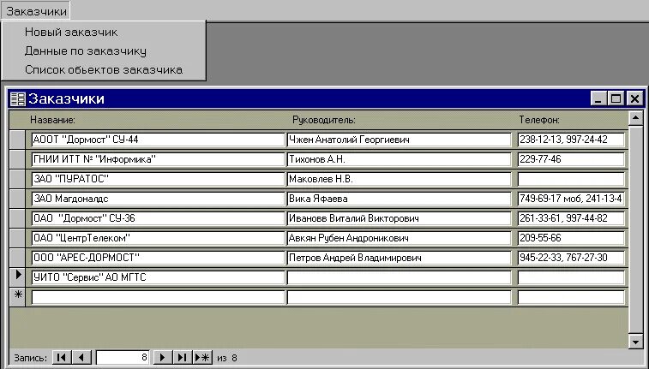Click name field ГНИИ ИТТ № "Информика"

click(158, 159)
